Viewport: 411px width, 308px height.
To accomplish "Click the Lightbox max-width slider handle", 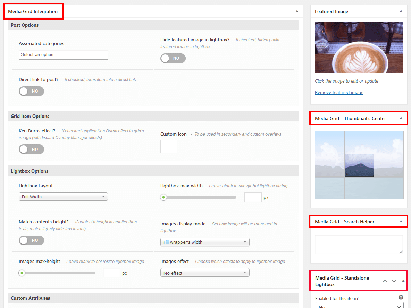I will (163, 197).
